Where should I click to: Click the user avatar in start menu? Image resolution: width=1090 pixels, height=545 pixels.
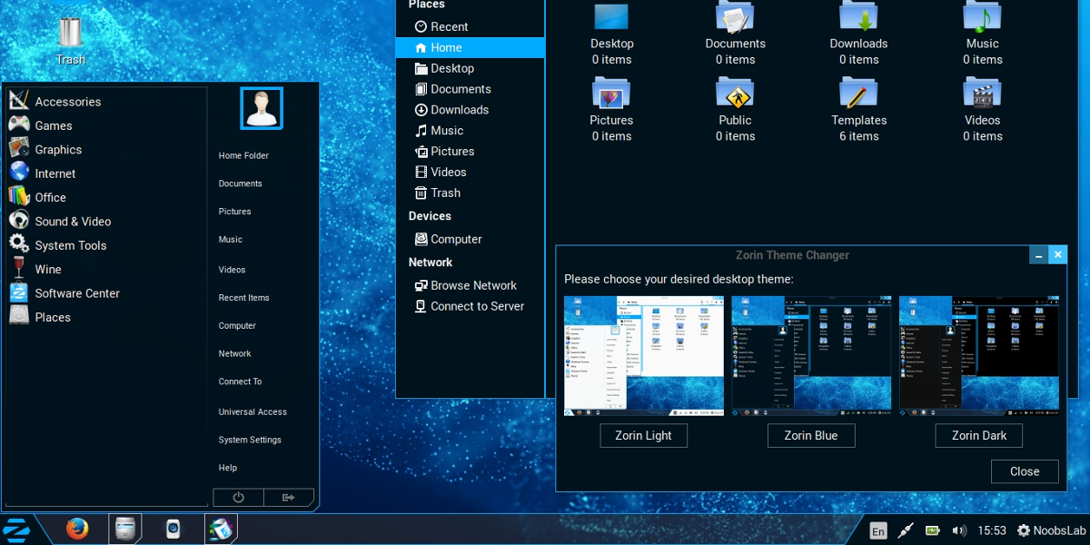(262, 108)
